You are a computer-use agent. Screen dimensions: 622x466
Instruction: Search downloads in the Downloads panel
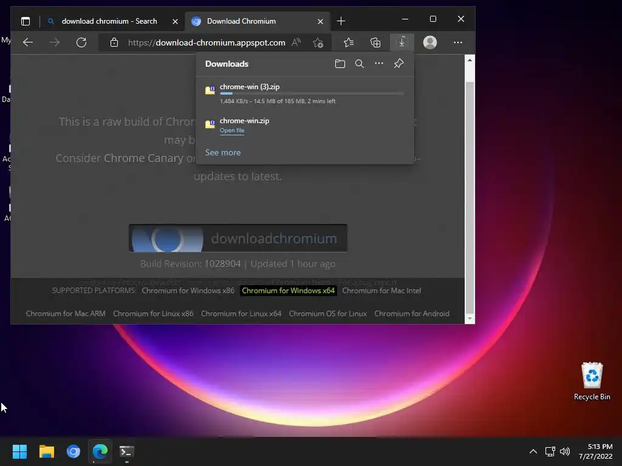click(360, 64)
